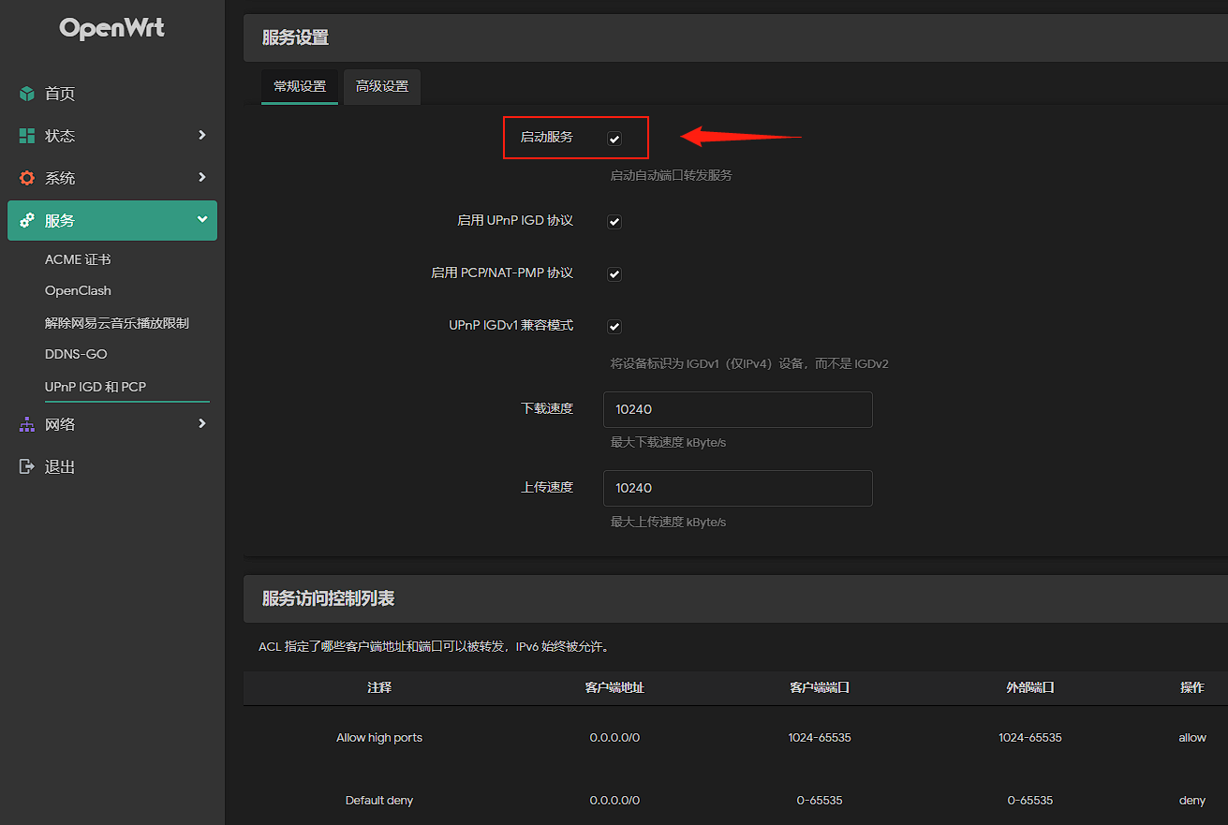Screen dimensions: 1228x825
Task: Click client port 1024-65535 cell
Action: (x=820, y=738)
